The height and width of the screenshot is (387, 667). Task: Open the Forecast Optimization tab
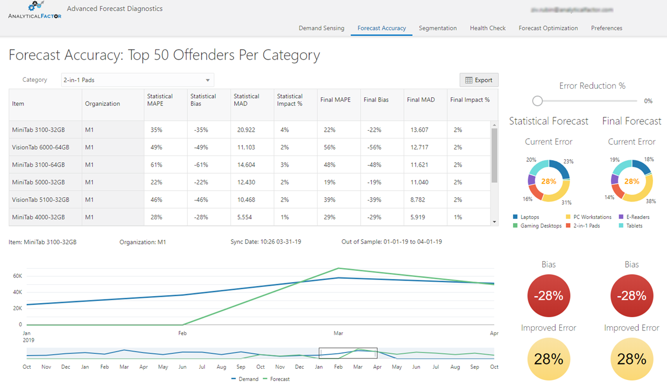548,28
